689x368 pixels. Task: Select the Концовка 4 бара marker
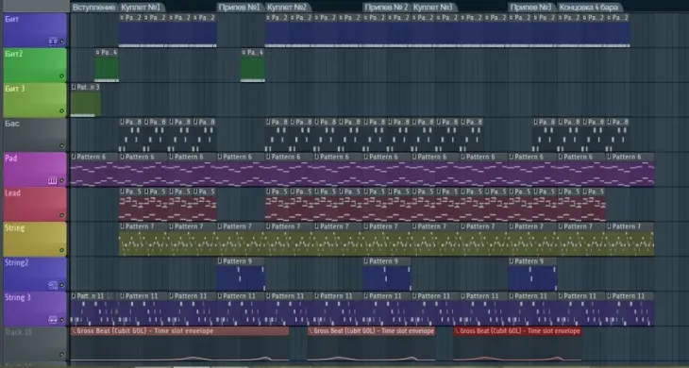click(589, 8)
